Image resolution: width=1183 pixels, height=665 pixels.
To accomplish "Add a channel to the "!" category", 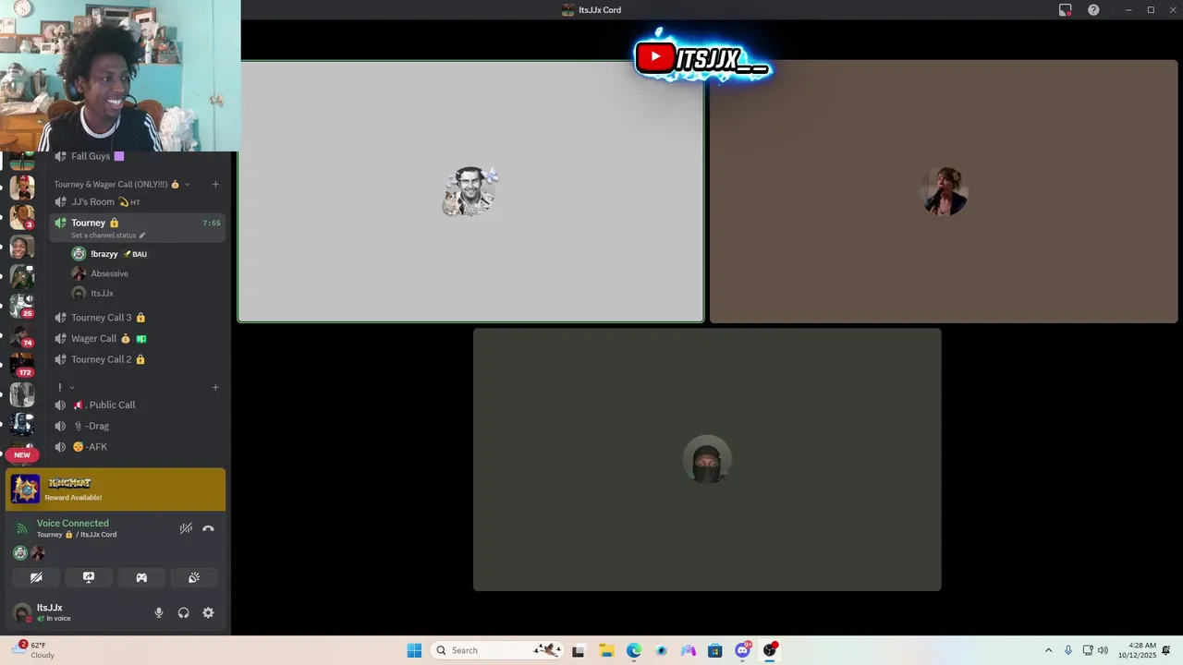I will coord(215,387).
